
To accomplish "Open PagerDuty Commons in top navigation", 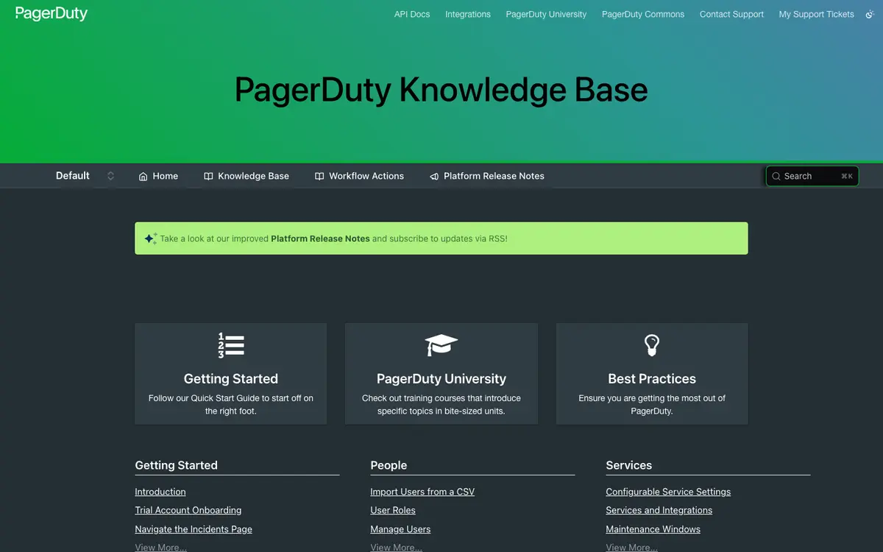I will 643,14.
